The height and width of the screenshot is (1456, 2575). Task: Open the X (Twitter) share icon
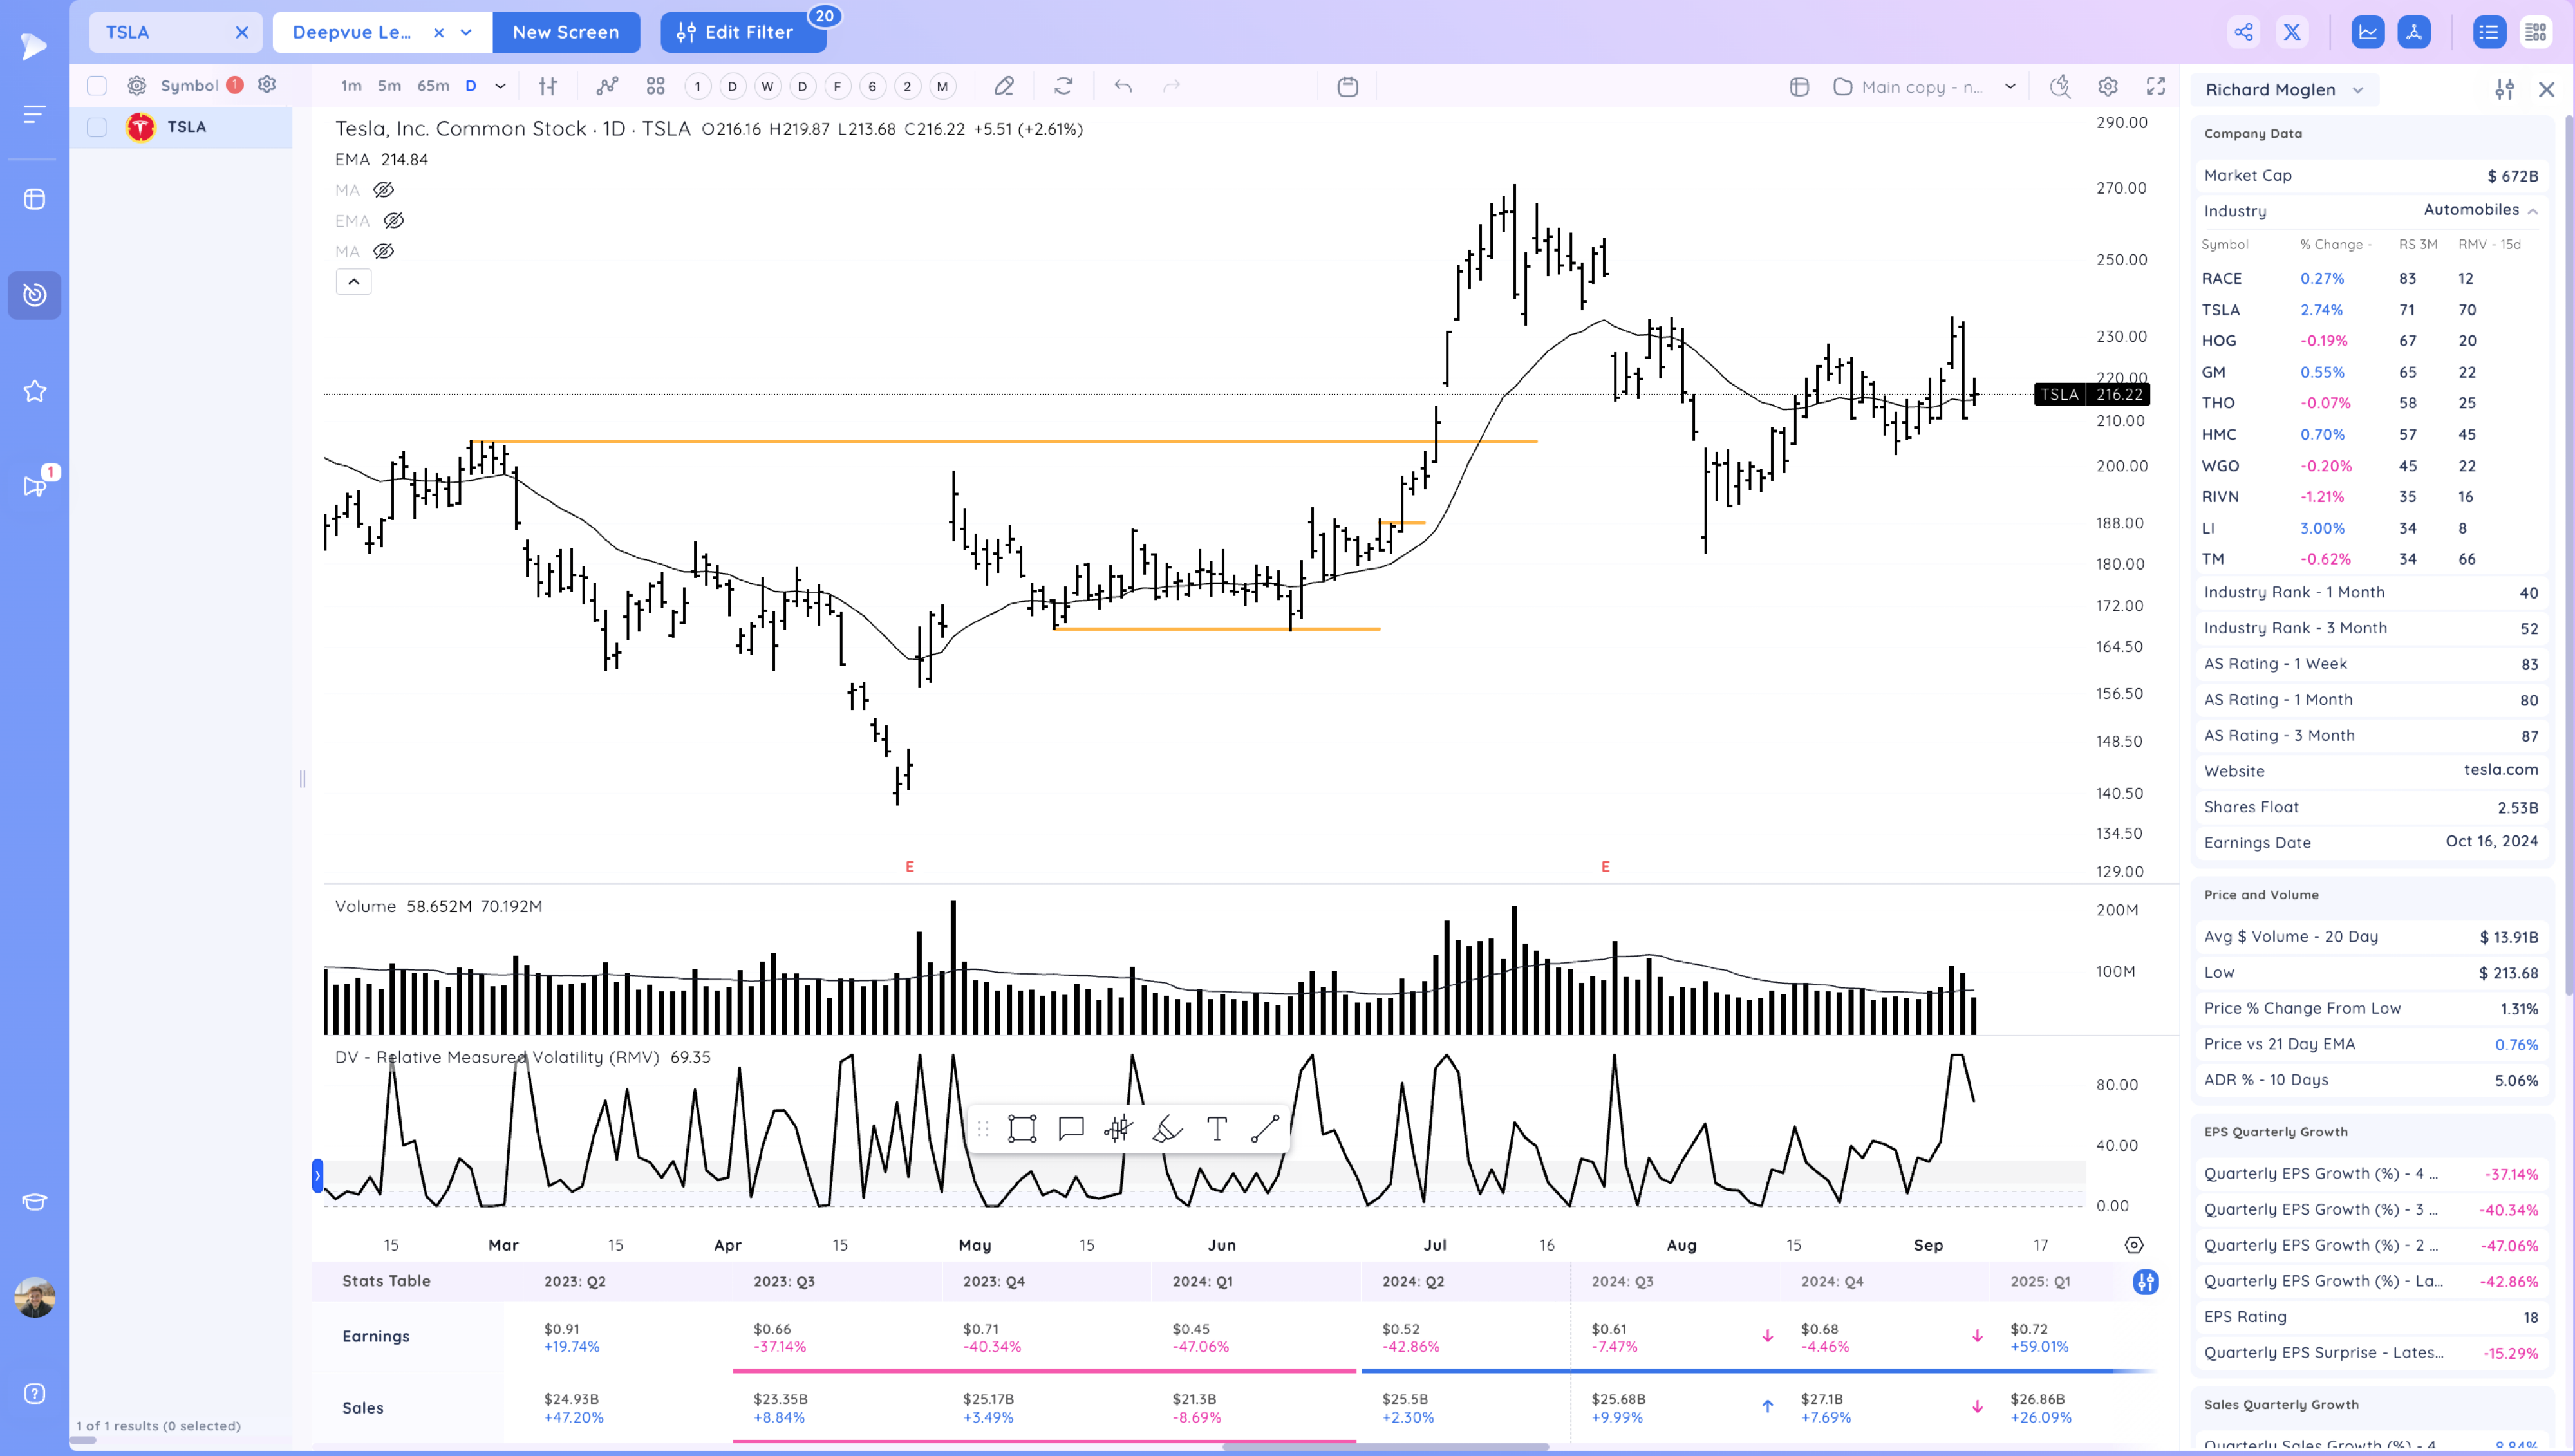[2292, 32]
